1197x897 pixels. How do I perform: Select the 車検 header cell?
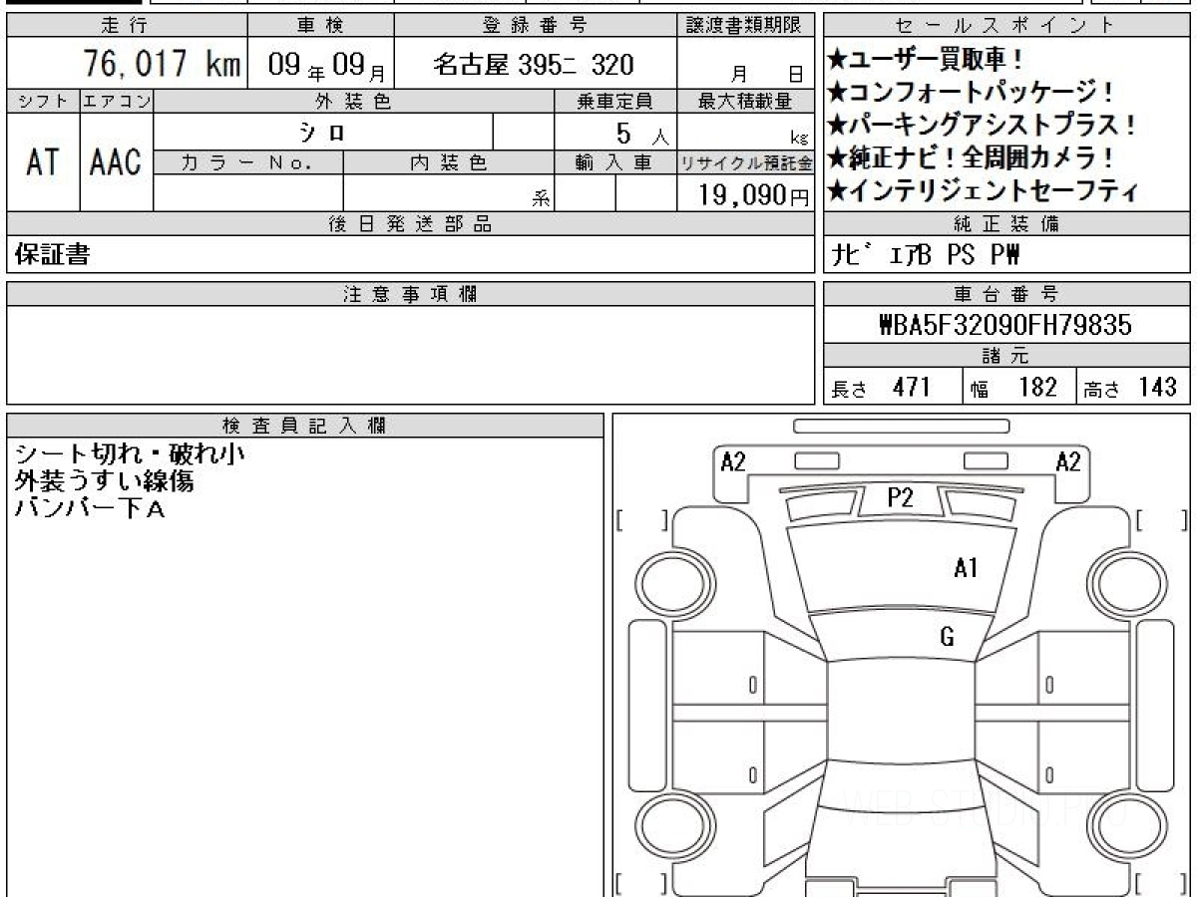(320, 26)
